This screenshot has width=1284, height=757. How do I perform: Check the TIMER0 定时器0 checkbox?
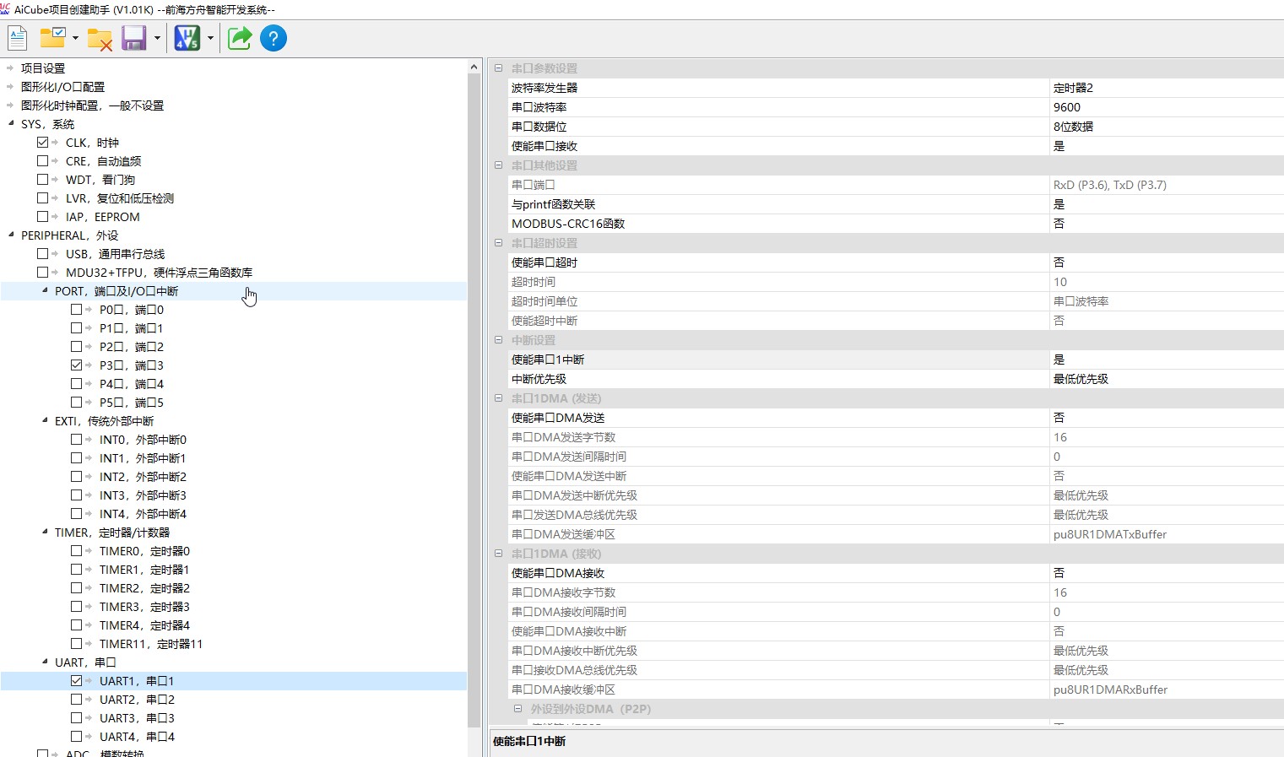(77, 551)
